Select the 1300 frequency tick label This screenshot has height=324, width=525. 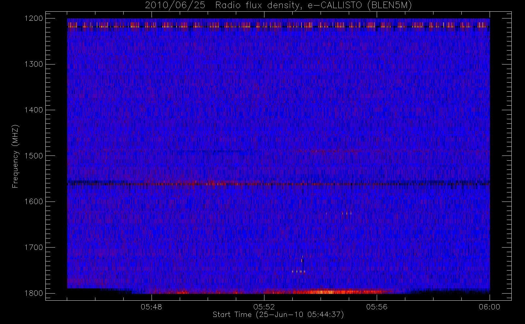coord(34,64)
